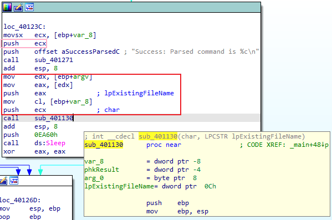
Task: Click the group nodes icon in loc_40123C
Action: 29,7
